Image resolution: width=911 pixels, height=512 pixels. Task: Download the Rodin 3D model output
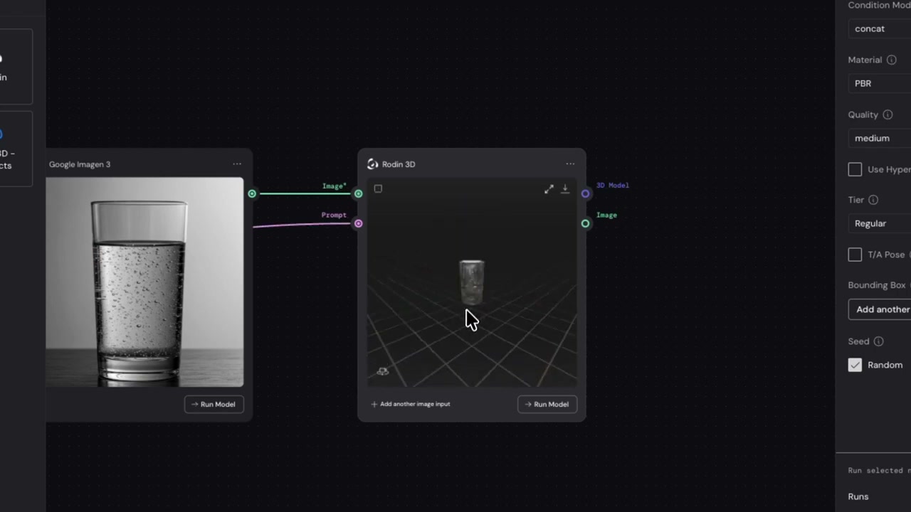pos(565,189)
